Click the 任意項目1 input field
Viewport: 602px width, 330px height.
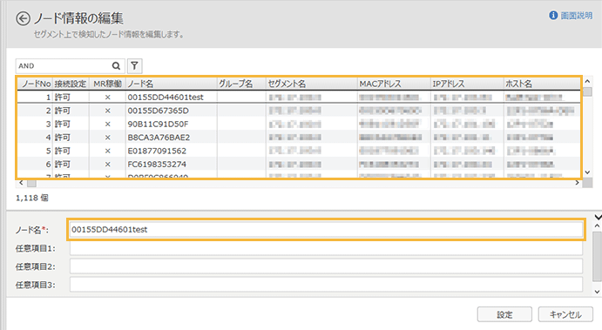click(326, 248)
